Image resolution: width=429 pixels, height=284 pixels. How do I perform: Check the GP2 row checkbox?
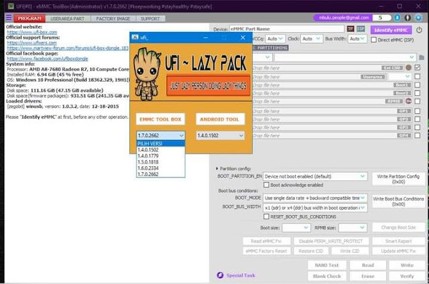(x=418, y=119)
